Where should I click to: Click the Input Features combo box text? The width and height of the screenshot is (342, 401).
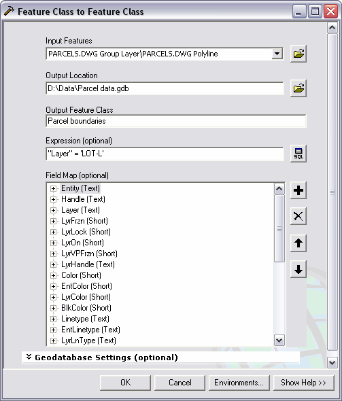(x=133, y=54)
